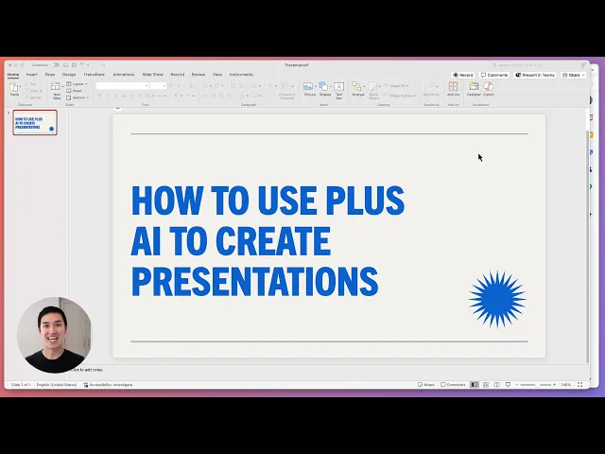Click the Home icon in title bar
605x454 pixels.
point(65,65)
